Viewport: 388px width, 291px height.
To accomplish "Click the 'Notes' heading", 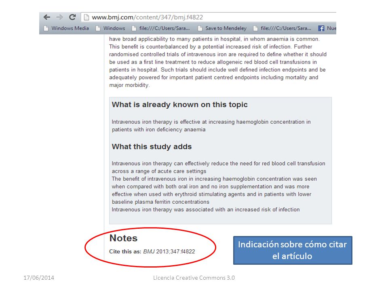I will (x=124, y=238).
